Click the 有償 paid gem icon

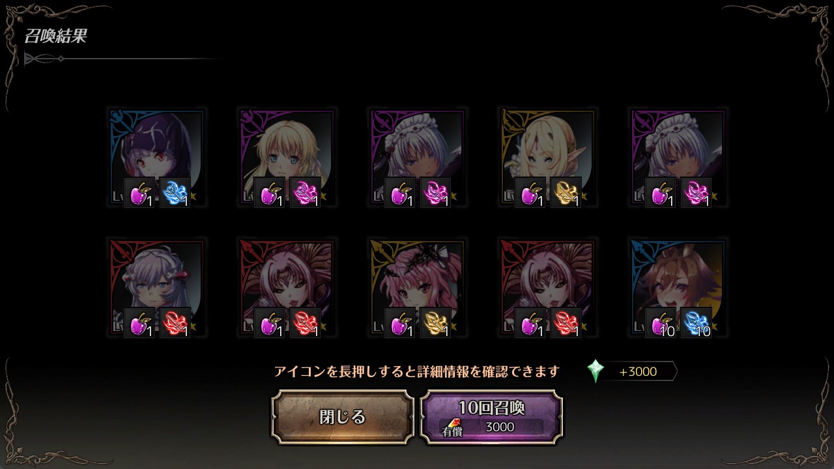point(452,425)
